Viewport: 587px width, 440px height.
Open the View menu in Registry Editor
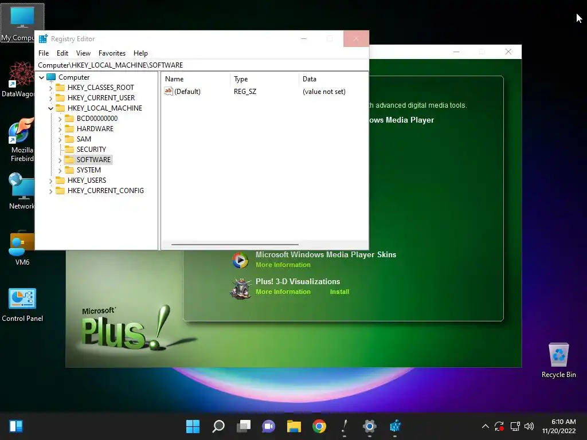pyautogui.click(x=83, y=53)
